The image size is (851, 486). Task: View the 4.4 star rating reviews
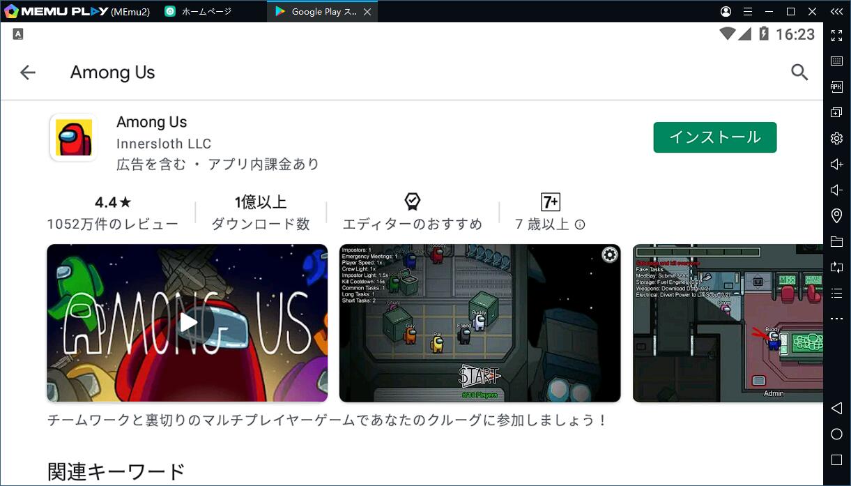pyautogui.click(x=113, y=213)
